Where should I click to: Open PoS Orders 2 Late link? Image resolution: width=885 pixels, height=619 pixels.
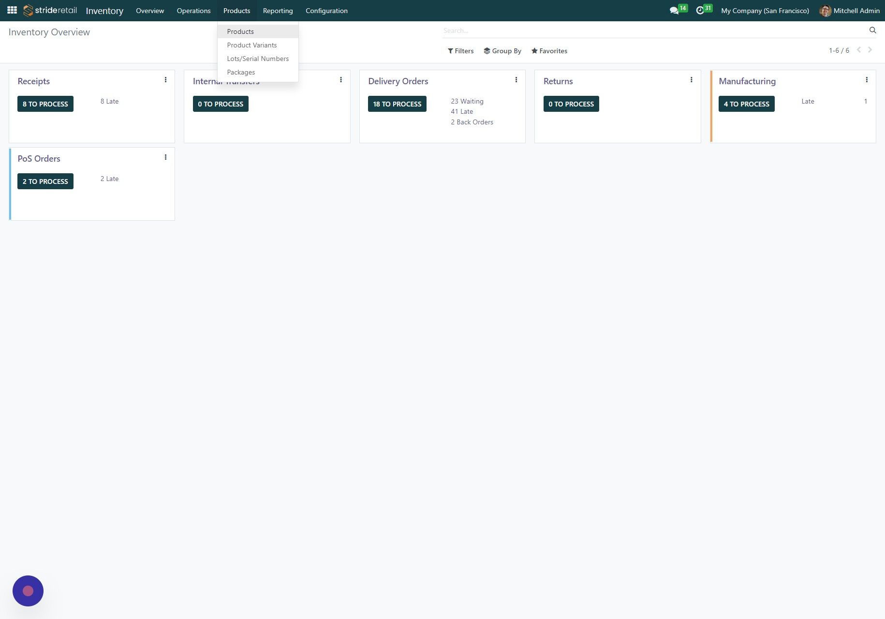tap(109, 179)
